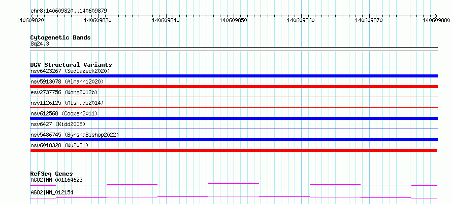Click ruler position 140609860
This screenshot has height=204, width=452.
click(301, 20)
